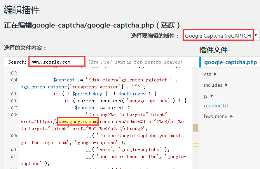Click the js folder name
The width and height of the screenshot is (260, 169).
tap(206, 96)
